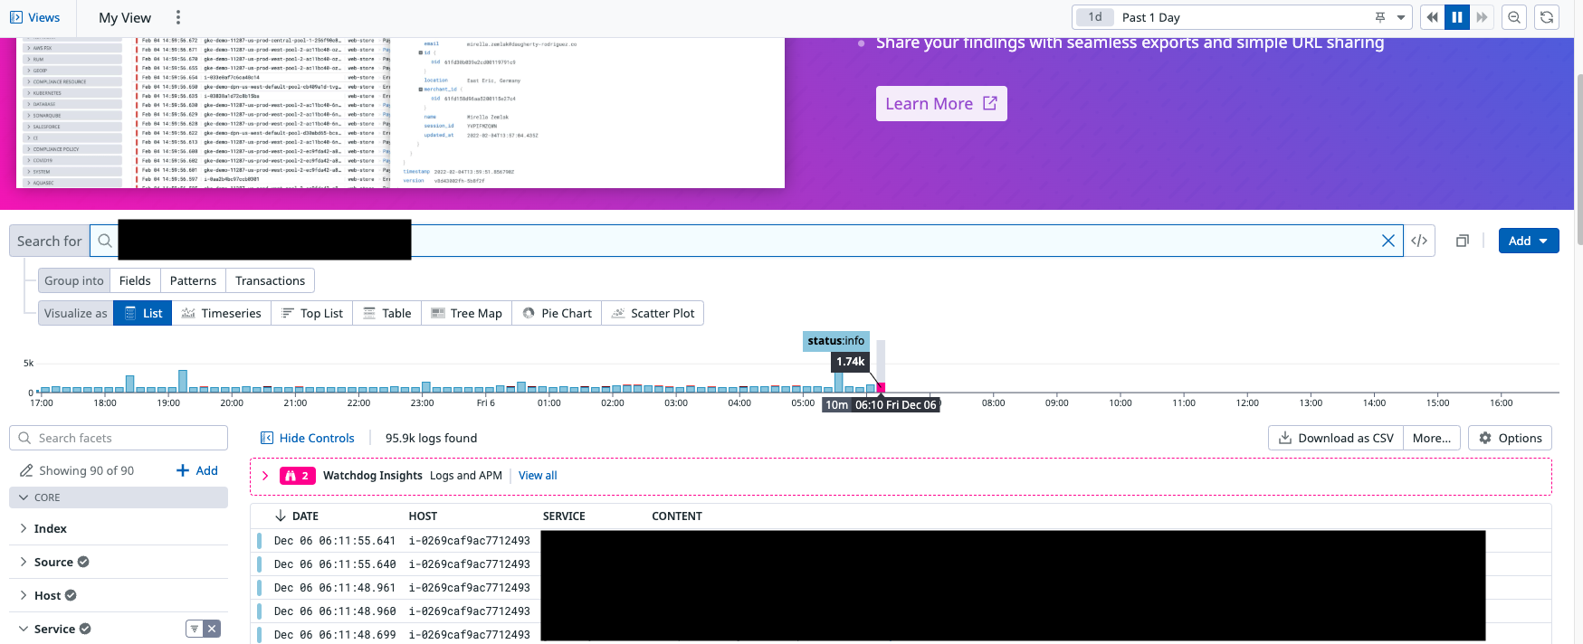Click the copy/duplicate window icon
This screenshot has height=644, width=1583.
tap(1462, 241)
